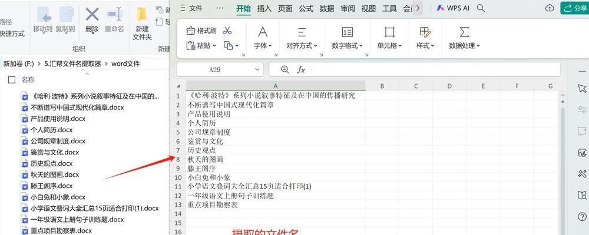Click Delete (删除) X icon in Explorer ribbon
Screen dimensions: 589x235
[x=92, y=15]
